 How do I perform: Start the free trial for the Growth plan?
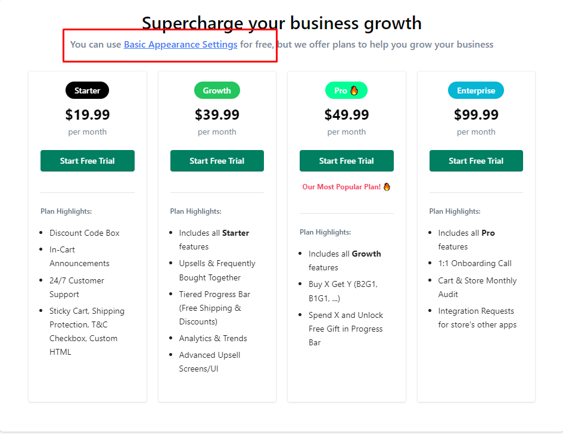(x=217, y=161)
